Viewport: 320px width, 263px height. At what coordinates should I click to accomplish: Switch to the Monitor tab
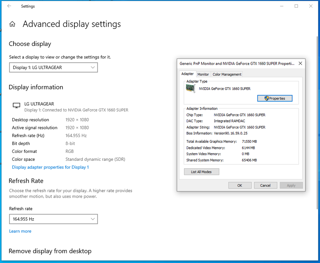coord(203,74)
